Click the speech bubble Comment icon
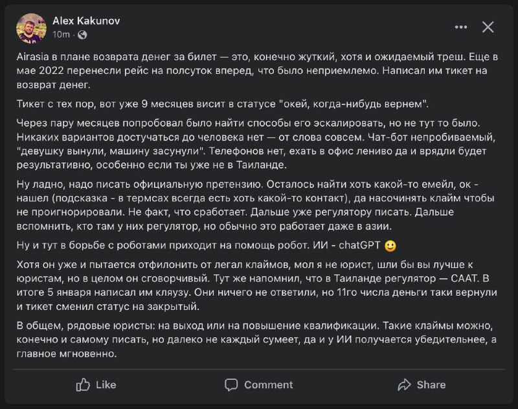 tap(231, 385)
